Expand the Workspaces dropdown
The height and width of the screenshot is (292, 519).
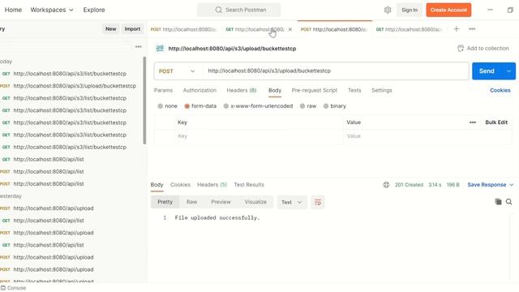click(52, 10)
